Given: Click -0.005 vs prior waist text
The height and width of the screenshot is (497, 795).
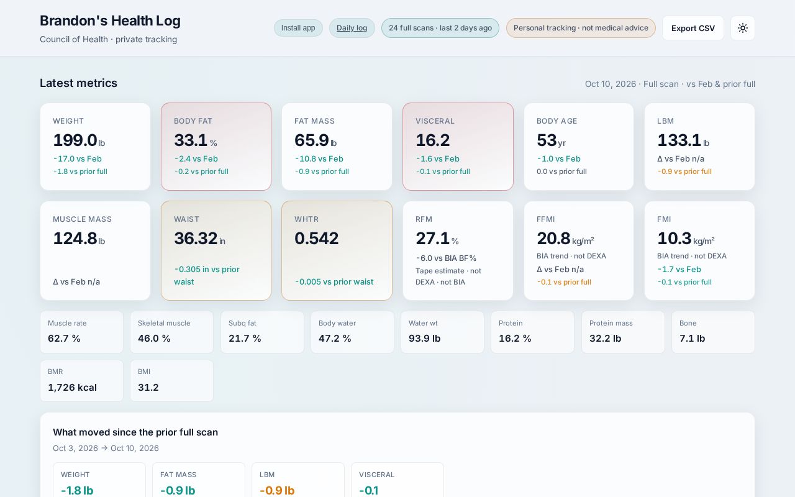Looking at the screenshot, I should [x=334, y=281].
